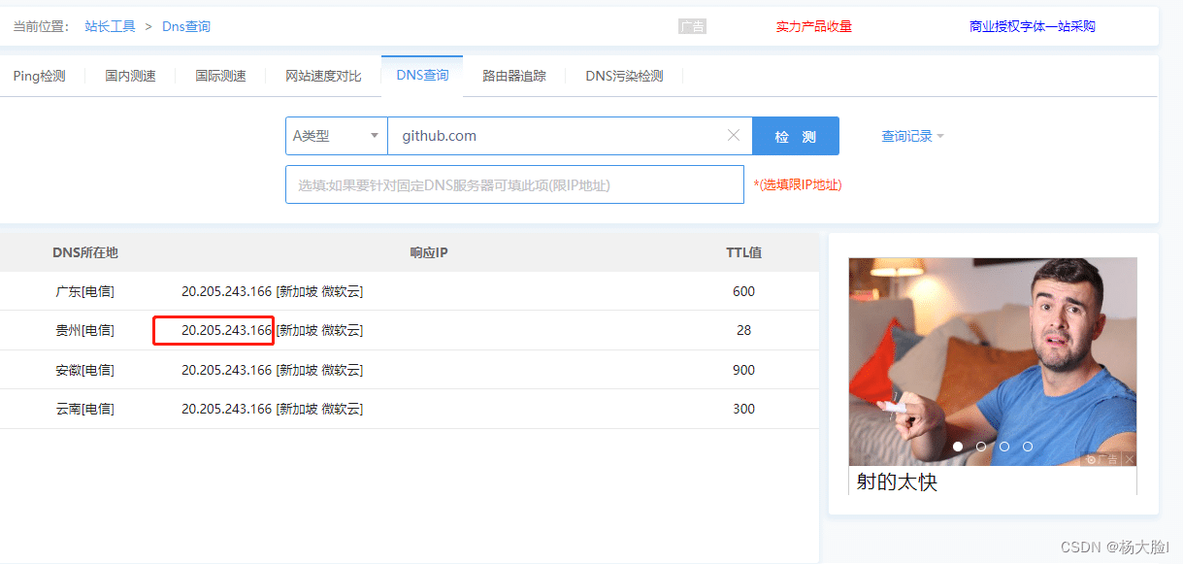Open the 商业授权字体一站采购 ad link
This screenshot has height=564, width=1183.
(1033, 26)
